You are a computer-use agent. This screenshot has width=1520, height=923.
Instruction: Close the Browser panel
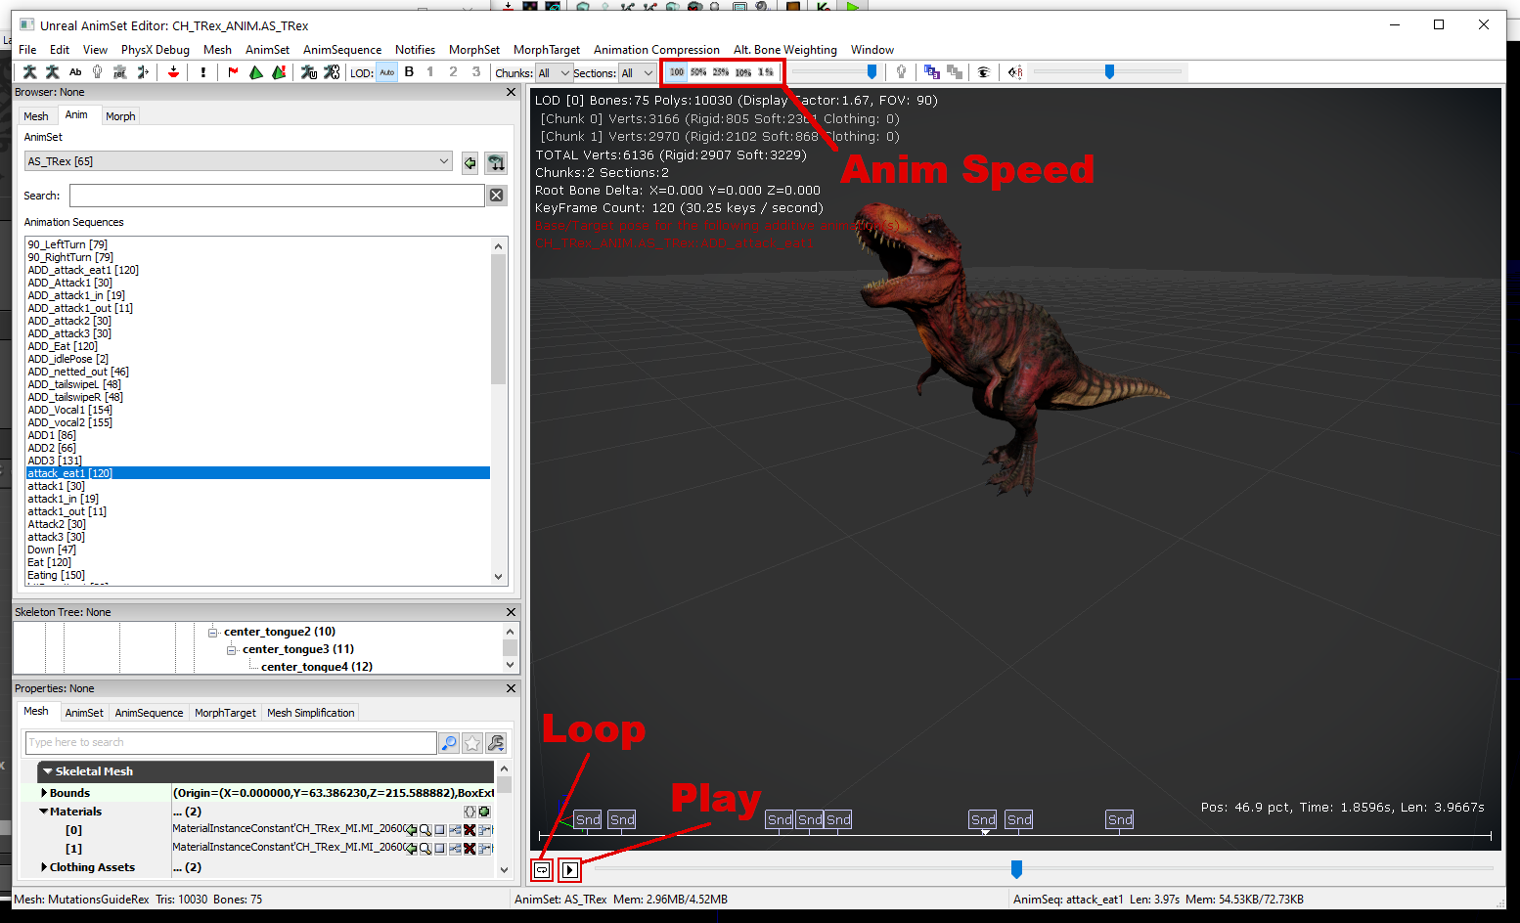pyautogui.click(x=511, y=92)
